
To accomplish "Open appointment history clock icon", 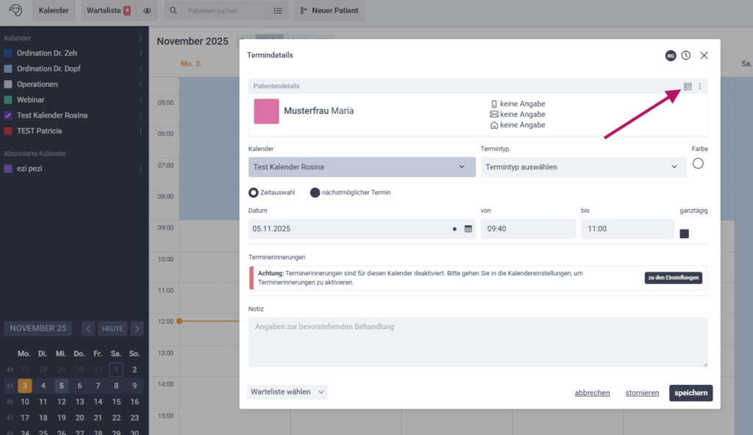I will tap(685, 55).
